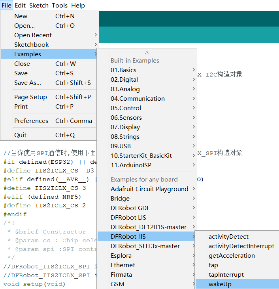
Task: Click Save in the File menu
Action: point(49,73)
